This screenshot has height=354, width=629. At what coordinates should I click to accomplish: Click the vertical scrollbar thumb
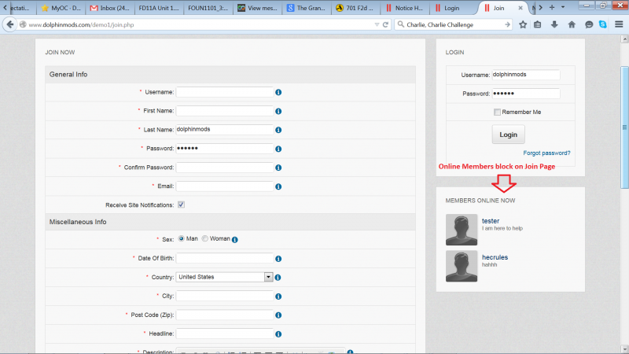click(x=624, y=127)
